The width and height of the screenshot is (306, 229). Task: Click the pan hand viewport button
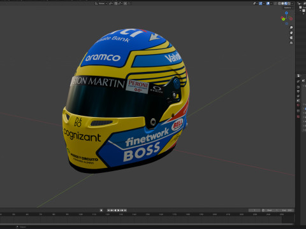click(x=291, y=32)
